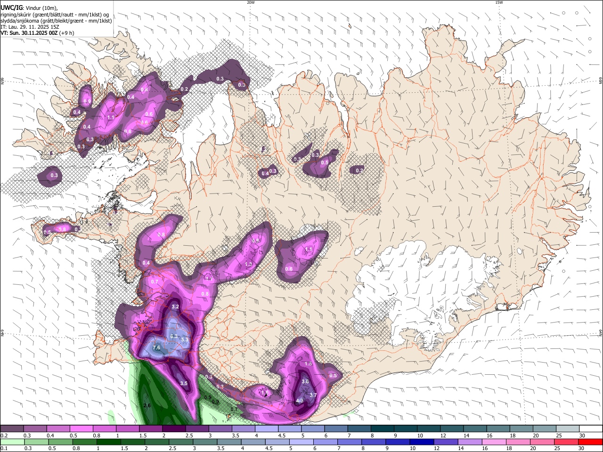The image size is (603, 452).
Task: Click the 6.3 precipitation value on the map
Action: [x=173, y=336]
